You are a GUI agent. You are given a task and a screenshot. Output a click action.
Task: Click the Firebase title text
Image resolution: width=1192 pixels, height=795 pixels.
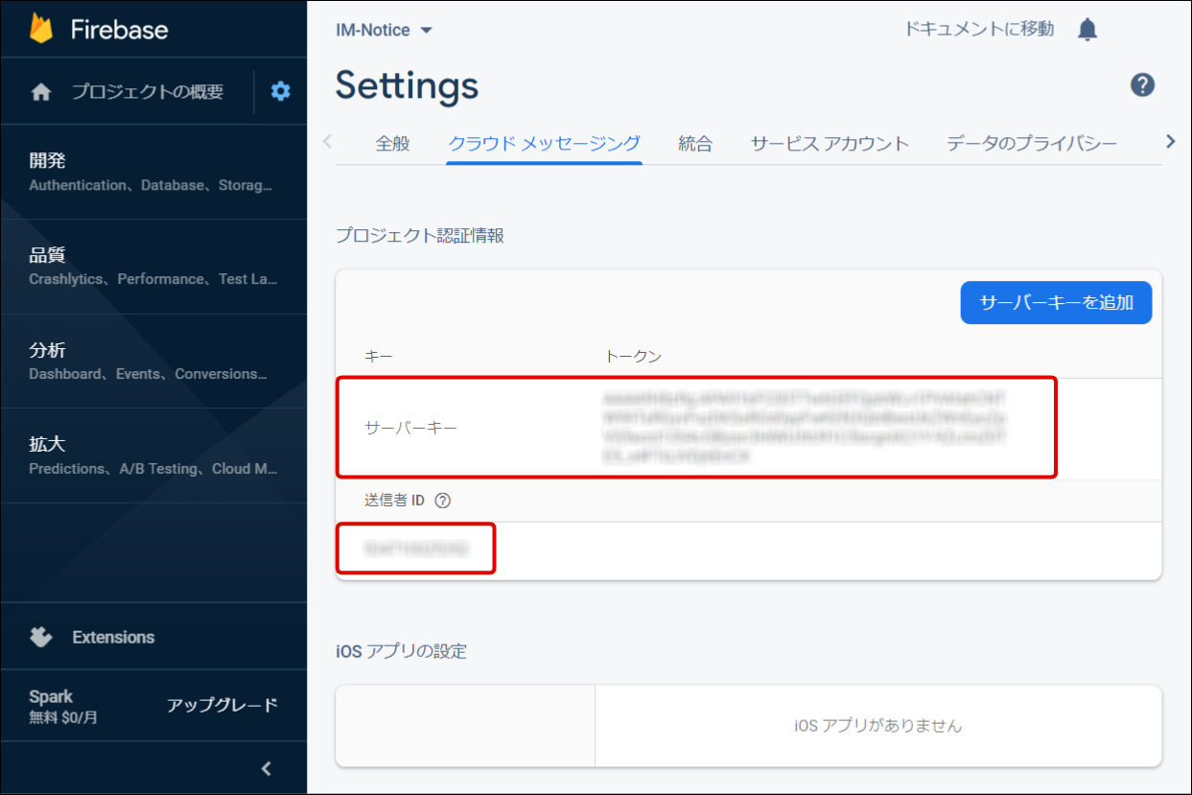(119, 30)
